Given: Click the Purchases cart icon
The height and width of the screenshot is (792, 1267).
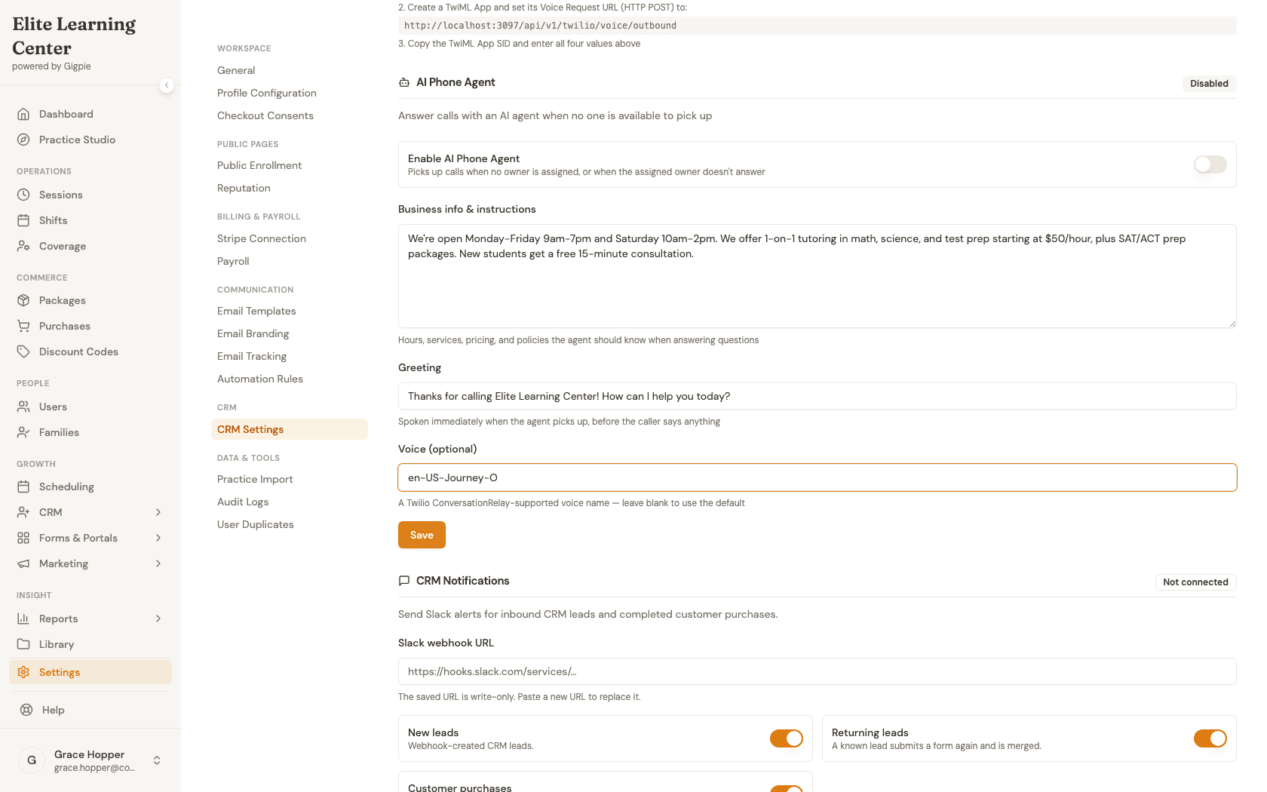Looking at the screenshot, I should pyautogui.click(x=23, y=326).
